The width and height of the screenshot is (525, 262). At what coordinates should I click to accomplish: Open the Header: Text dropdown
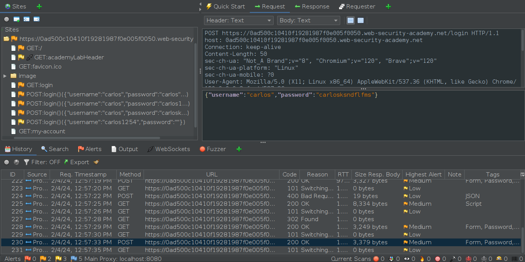tap(238, 20)
